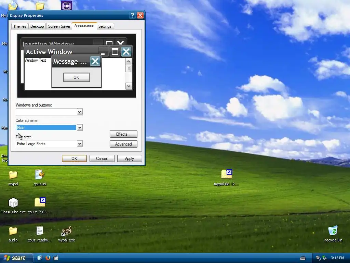
Task: Click the CPU-Z chip icon at the top of the desktop
Action: 67,5
